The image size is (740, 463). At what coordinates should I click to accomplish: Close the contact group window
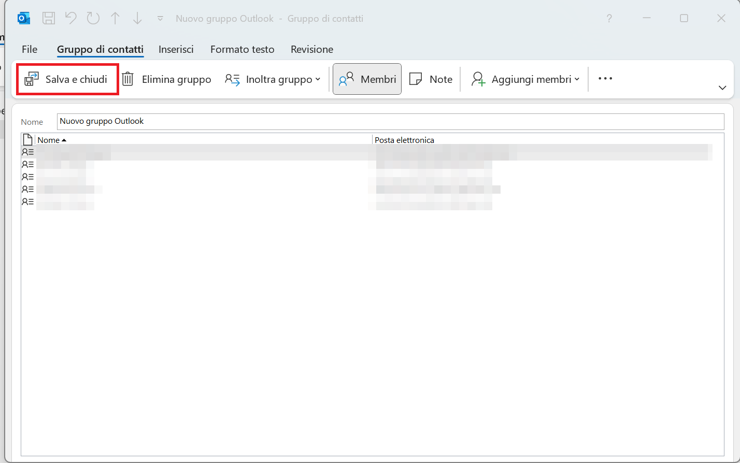click(x=721, y=19)
